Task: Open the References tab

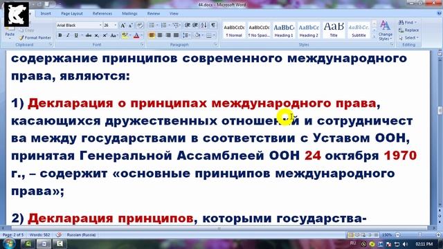Action: coord(102,14)
